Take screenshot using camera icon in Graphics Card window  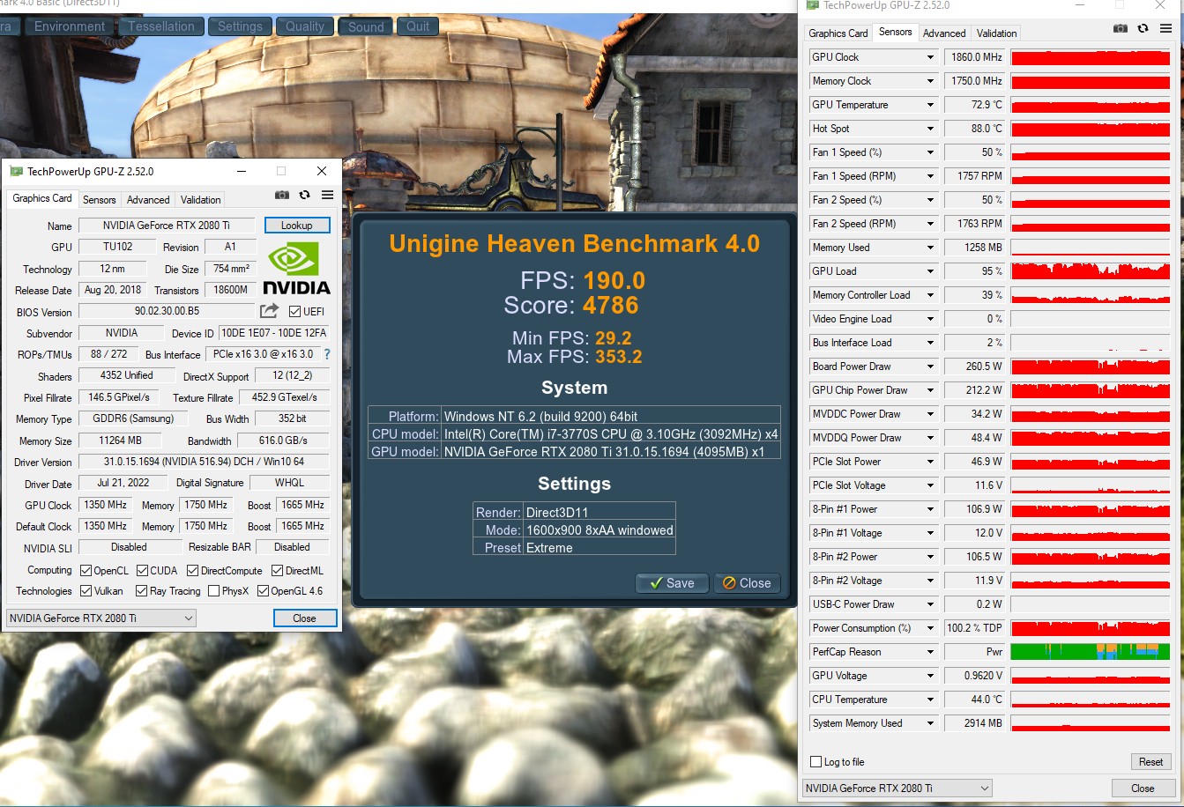pos(282,195)
